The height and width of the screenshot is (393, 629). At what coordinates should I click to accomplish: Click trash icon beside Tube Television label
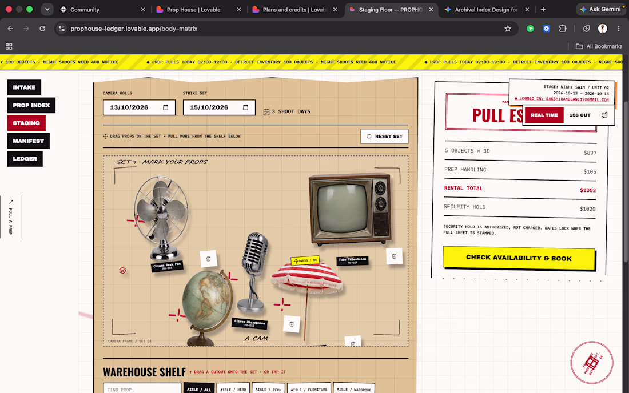coord(394,256)
